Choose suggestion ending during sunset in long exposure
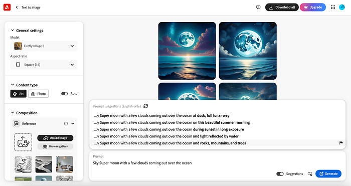The width and height of the screenshot is (351, 186). pos(217,129)
